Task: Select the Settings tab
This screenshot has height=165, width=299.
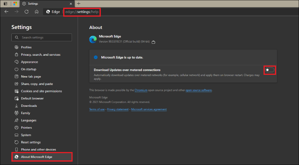Action: 47,4
